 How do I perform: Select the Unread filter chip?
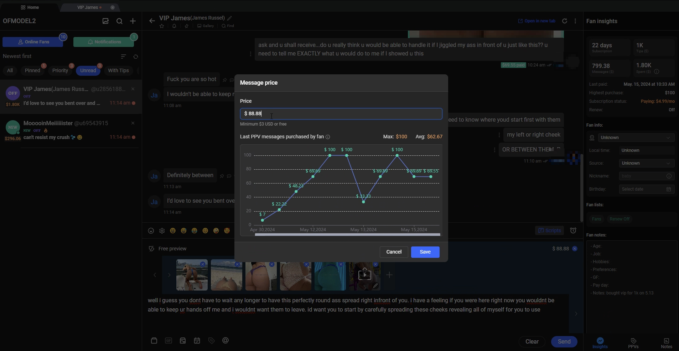click(x=88, y=70)
